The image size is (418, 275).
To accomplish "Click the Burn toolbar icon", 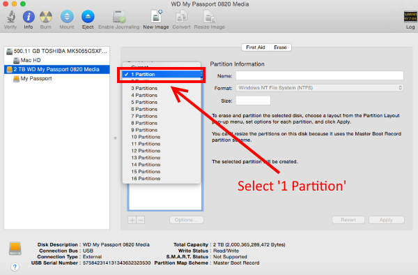I will tap(46, 17).
